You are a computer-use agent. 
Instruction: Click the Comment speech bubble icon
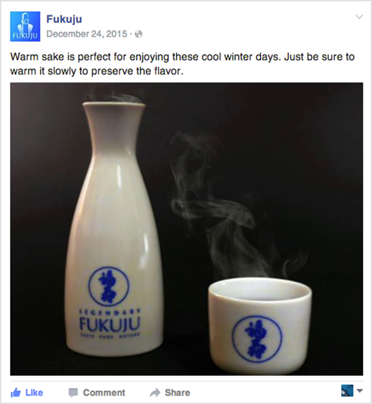coord(73,393)
